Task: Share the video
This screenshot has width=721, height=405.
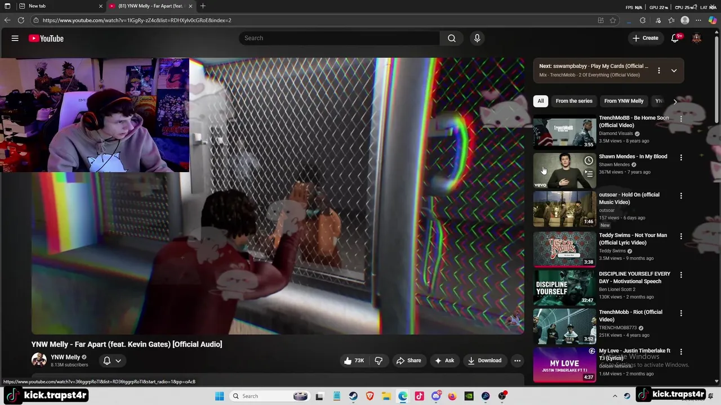Action: pyautogui.click(x=408, y=361)
